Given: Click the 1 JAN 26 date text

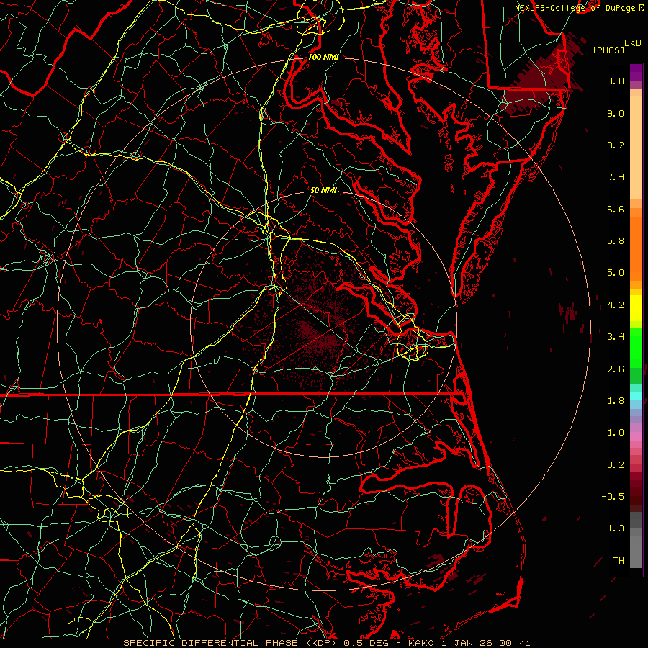Looking at the screenshot, I should click(x=466, y=643).
